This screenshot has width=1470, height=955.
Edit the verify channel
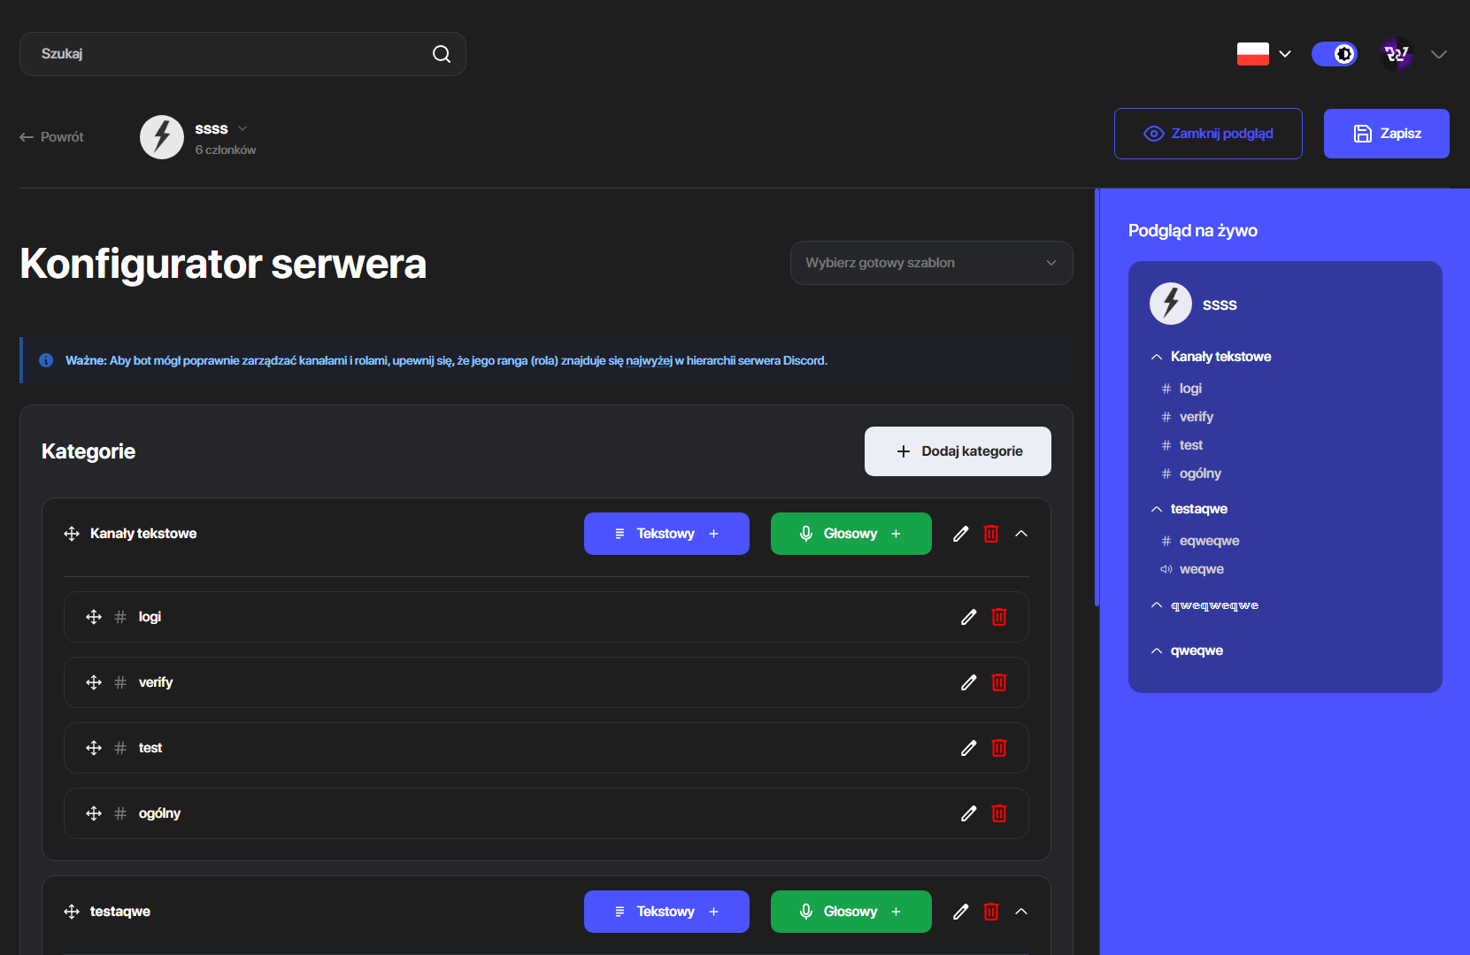[969, 682]
